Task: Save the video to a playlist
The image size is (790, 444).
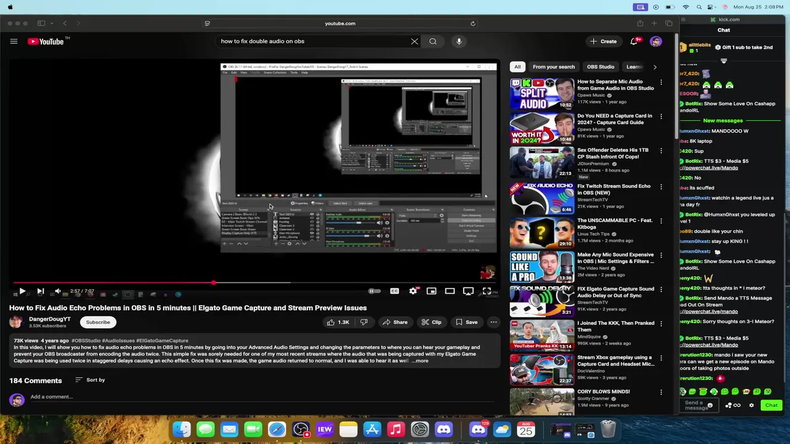Action: (x=467, y=322)
